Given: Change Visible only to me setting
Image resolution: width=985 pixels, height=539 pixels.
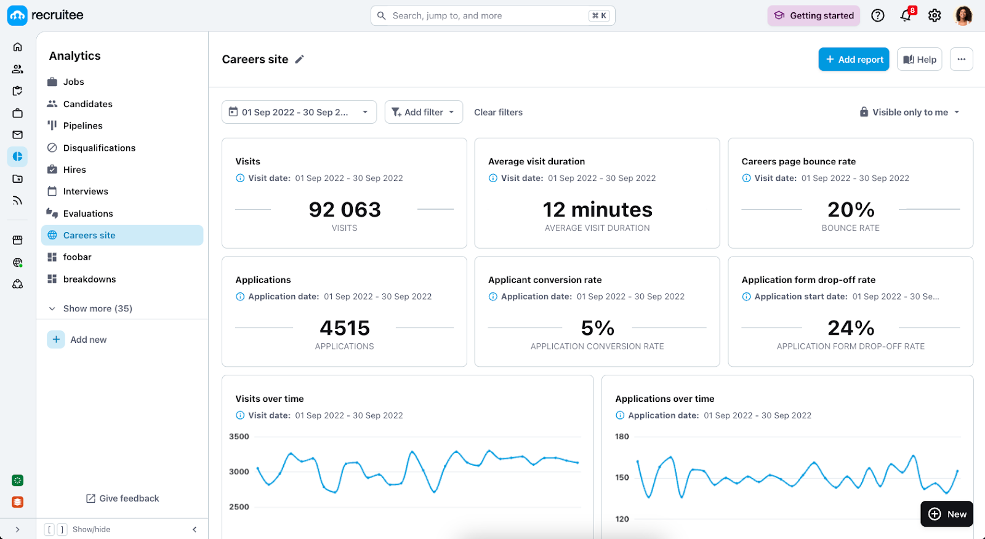Looking at the screenshot, I should [x=910, y=113].
